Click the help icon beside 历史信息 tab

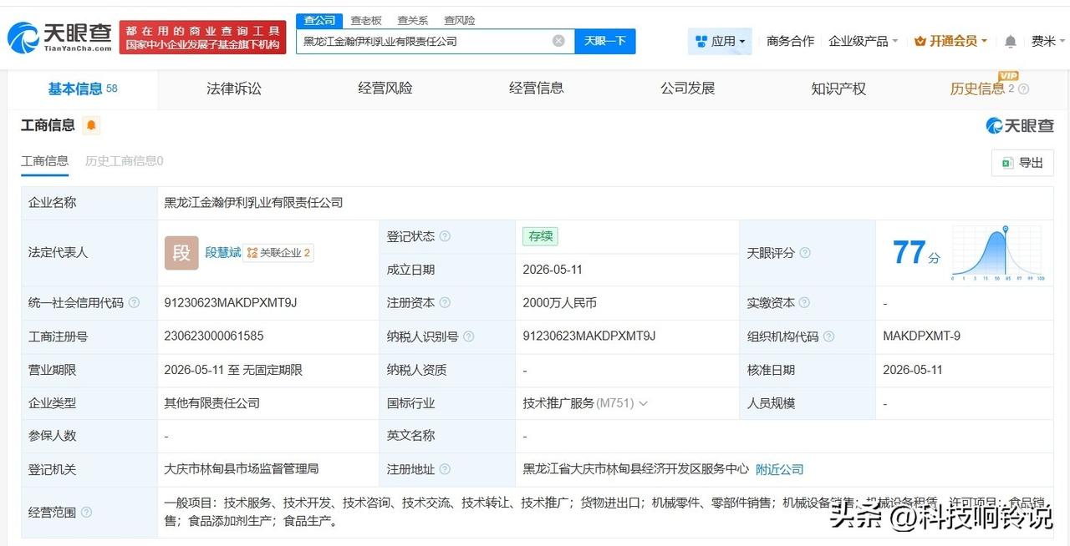pyautogui.click(x=1023, y=89)
